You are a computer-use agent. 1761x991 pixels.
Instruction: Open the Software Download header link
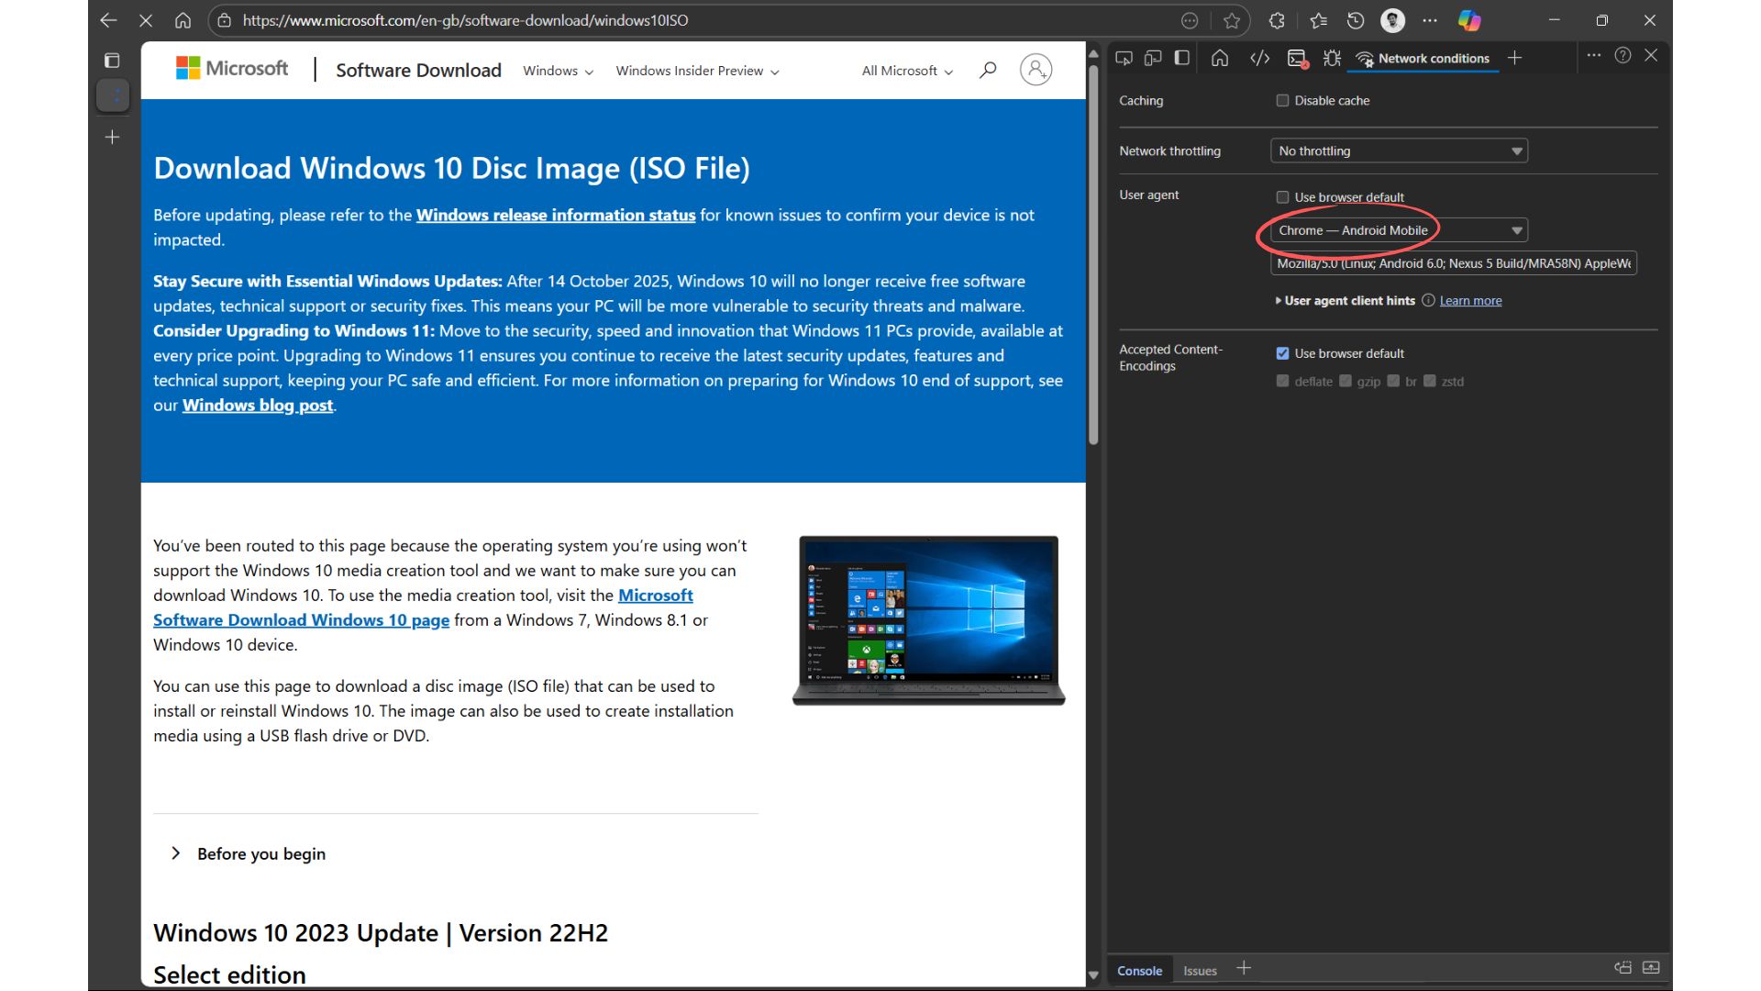coord(418,71)
